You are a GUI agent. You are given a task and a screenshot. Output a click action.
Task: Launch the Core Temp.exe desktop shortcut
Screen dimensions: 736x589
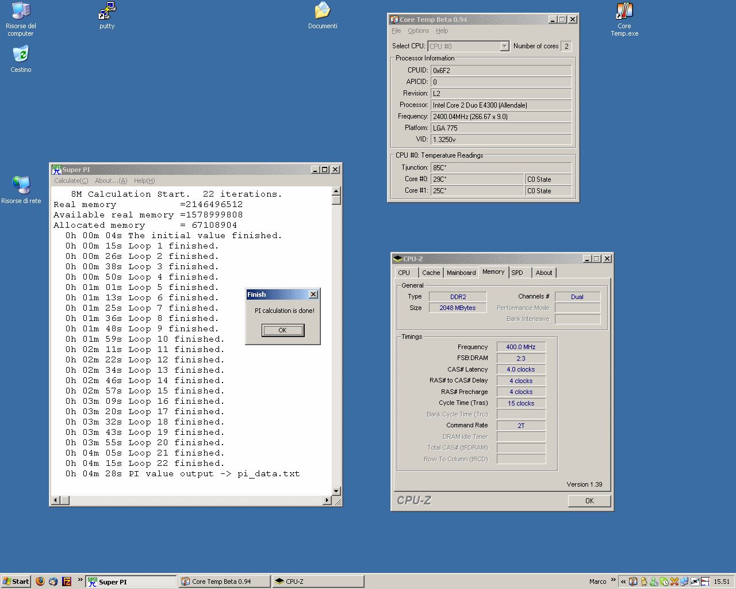pos(624,19)
